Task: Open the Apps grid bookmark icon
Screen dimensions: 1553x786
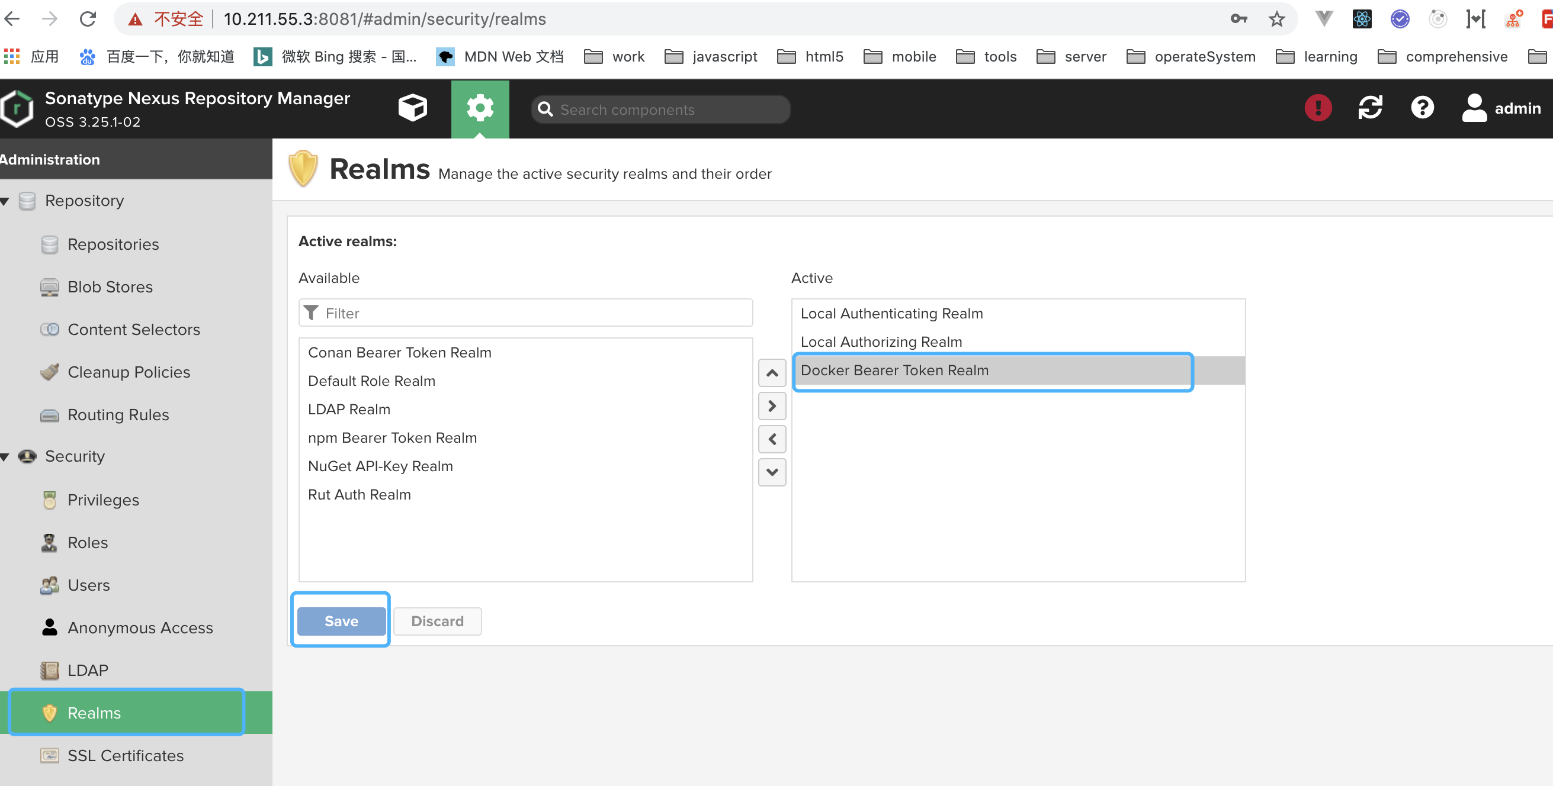Action: [x=12, y=57]
